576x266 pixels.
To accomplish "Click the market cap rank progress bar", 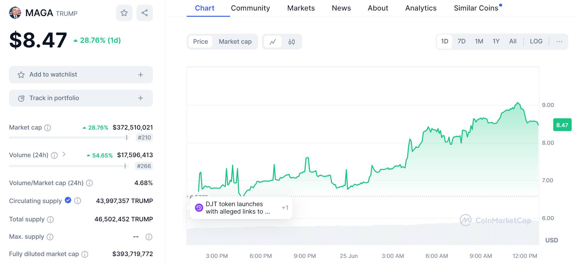I will click(69, 138).
